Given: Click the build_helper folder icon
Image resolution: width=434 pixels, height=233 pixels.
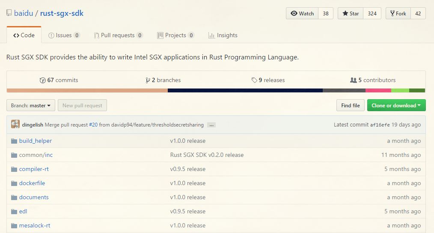Looking at the screenshot, I should 14,141.
